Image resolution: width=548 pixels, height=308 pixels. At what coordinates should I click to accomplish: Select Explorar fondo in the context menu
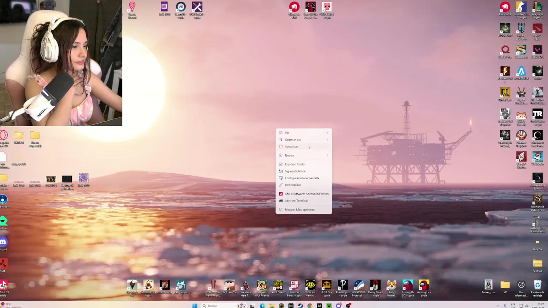click(x=304, y=164)
